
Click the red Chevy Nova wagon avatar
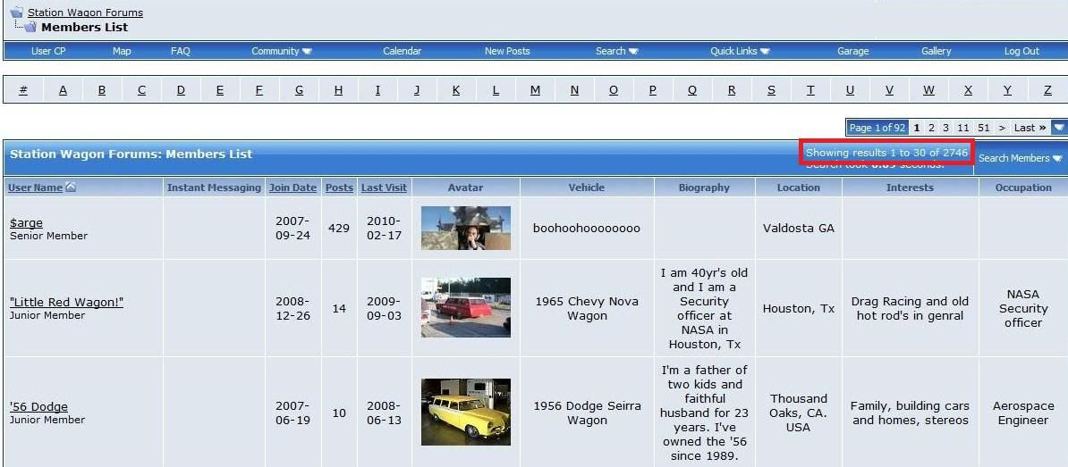[x=465, y=307]
